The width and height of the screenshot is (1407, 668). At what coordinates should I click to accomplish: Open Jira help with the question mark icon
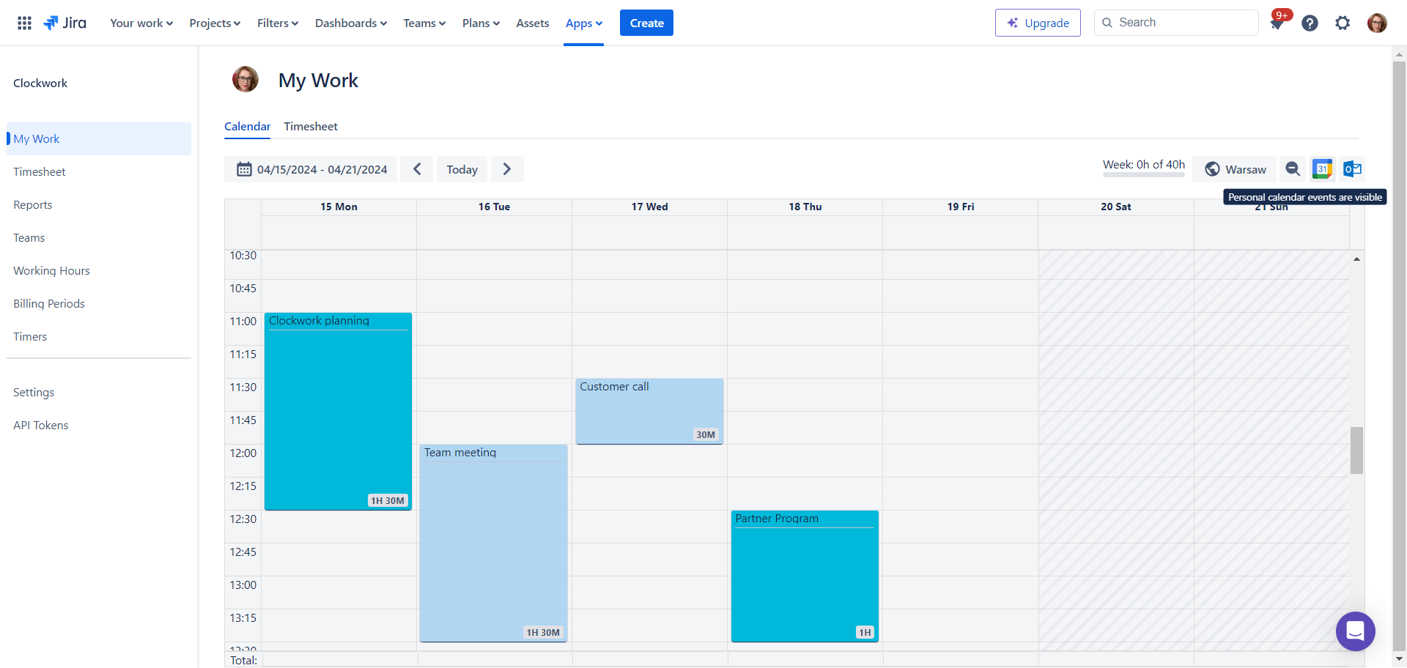(1310, 23)
